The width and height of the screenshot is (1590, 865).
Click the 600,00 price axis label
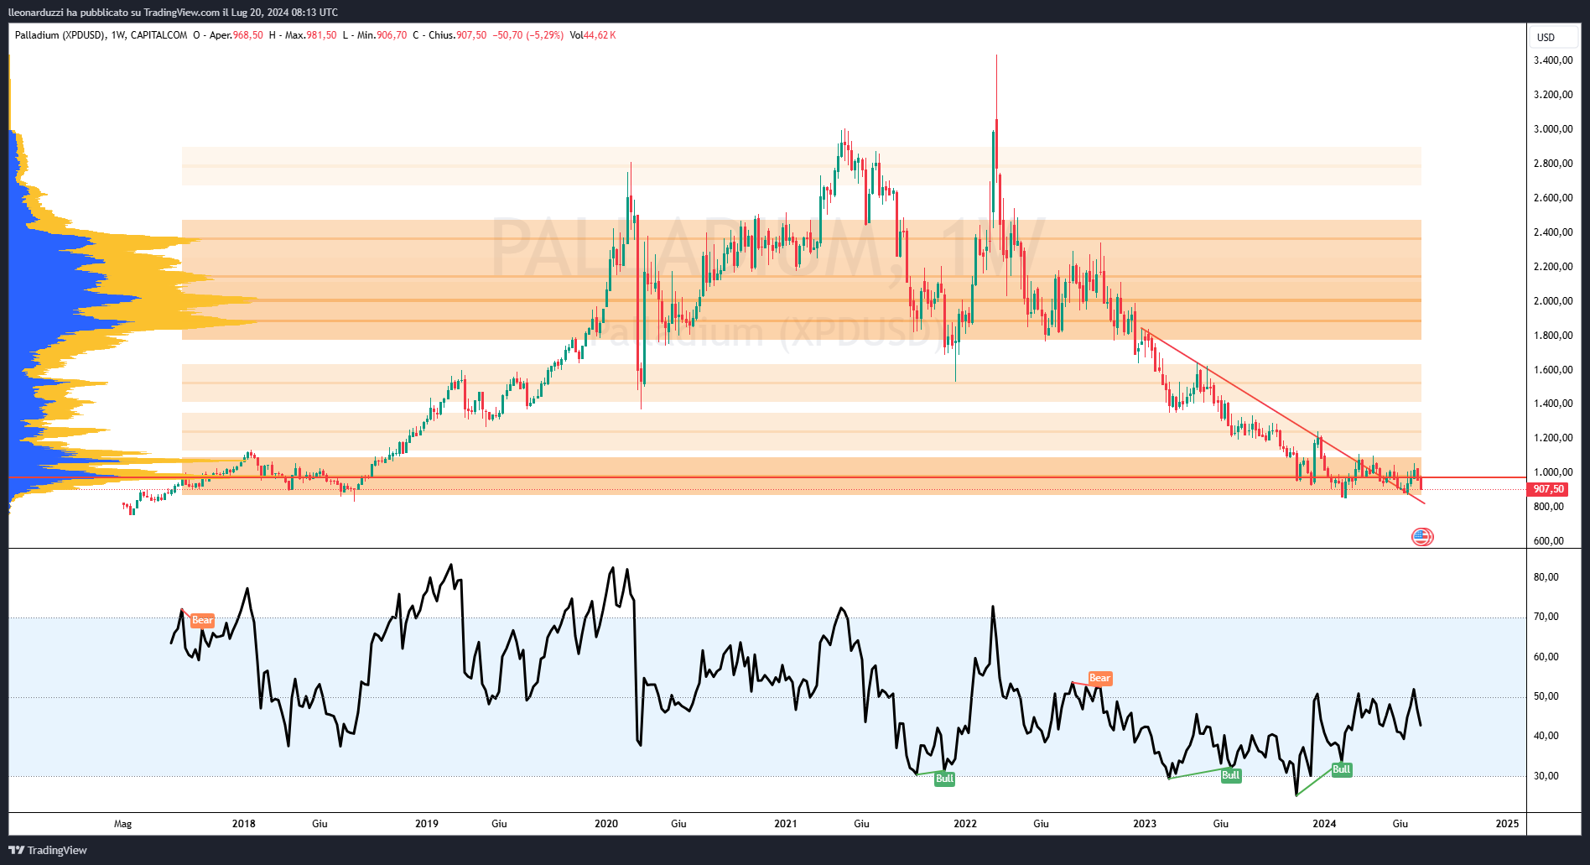pos(1549,541)
